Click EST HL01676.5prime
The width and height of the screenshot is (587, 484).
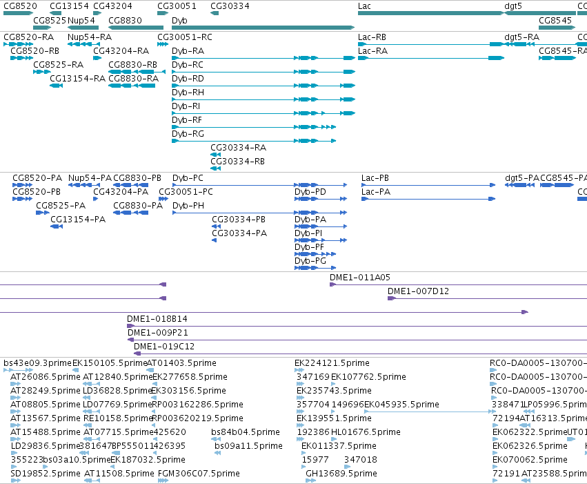tap(366, 432)
